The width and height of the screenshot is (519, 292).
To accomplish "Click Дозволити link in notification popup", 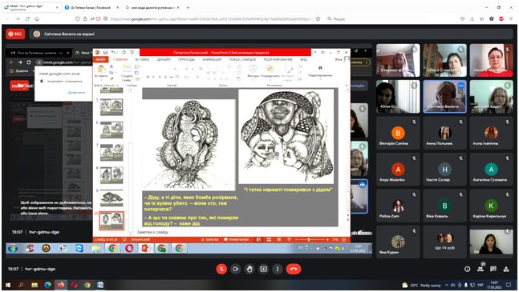I will click(76, 93).
